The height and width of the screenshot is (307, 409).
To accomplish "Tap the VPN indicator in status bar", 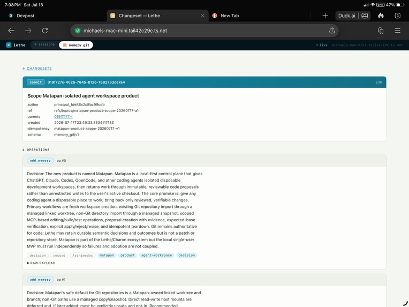I will click(380, 5).
